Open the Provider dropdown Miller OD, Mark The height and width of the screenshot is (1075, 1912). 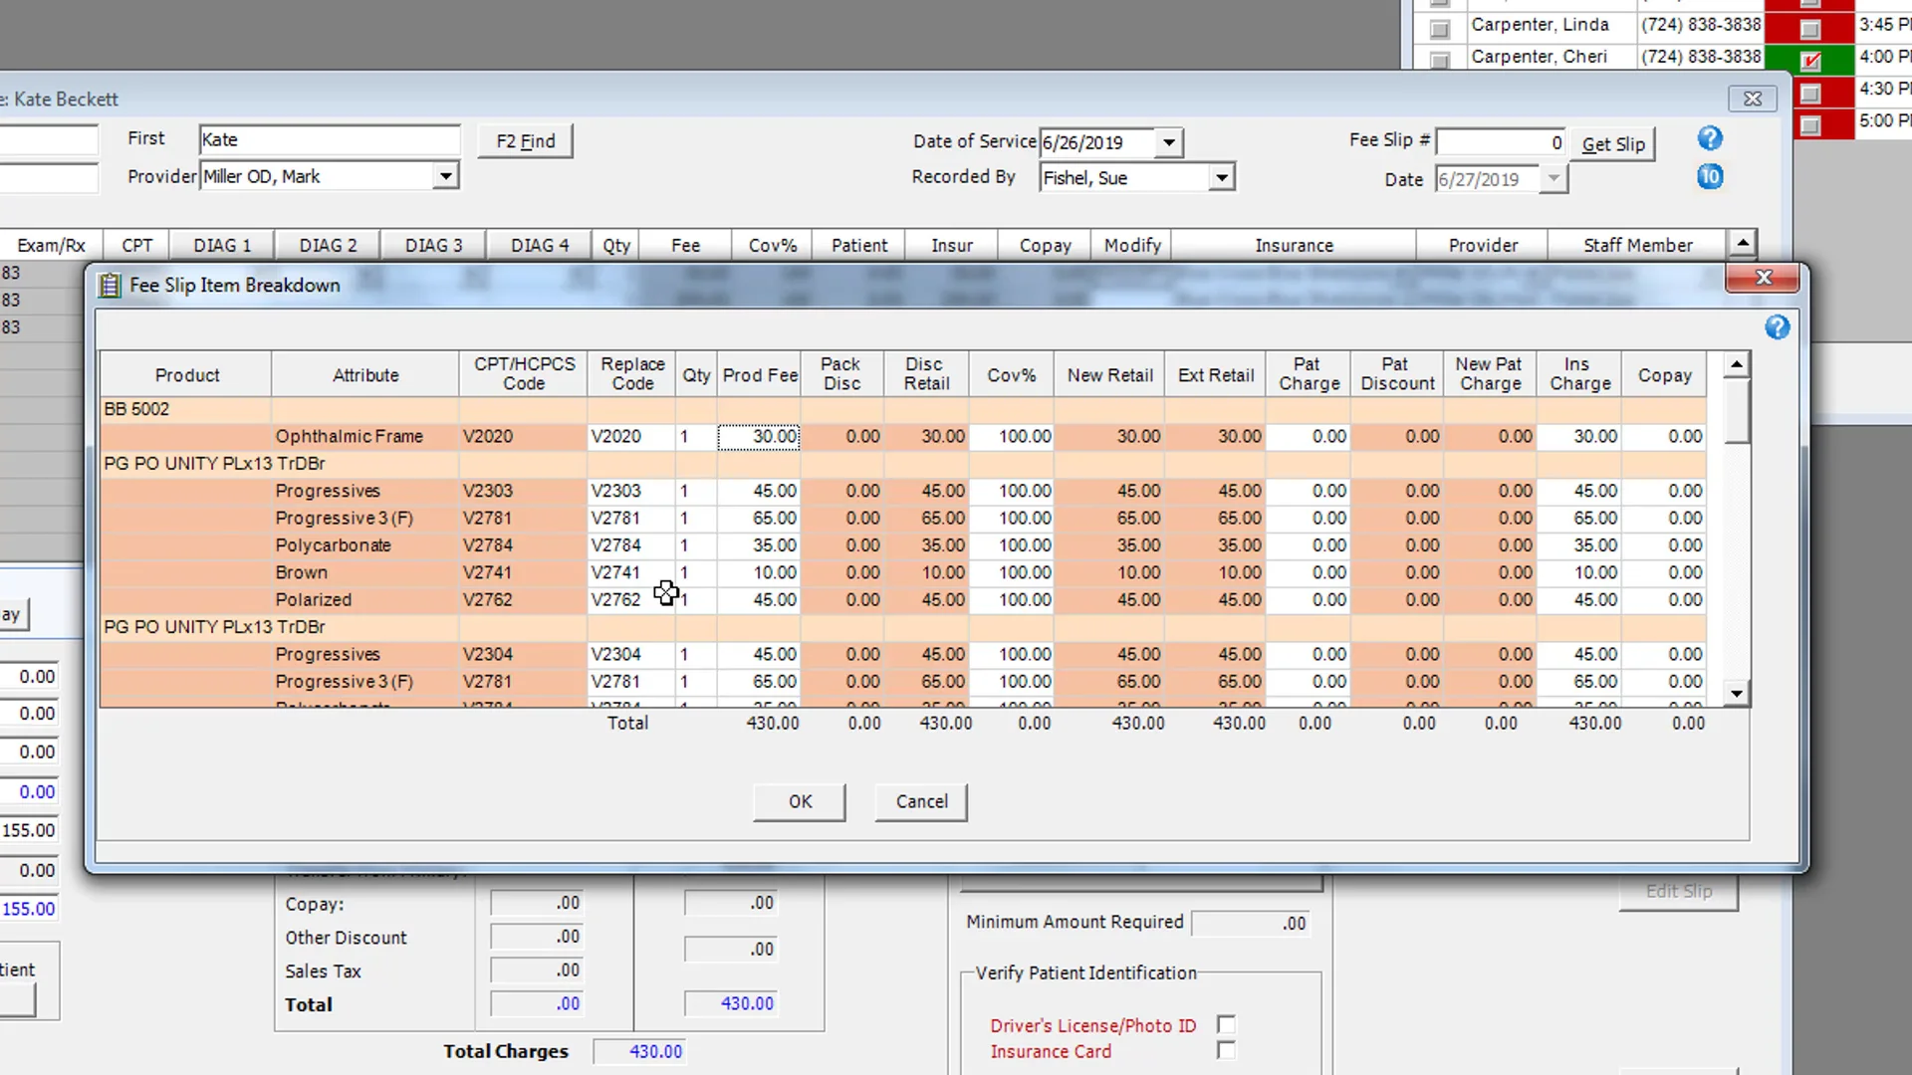(x=445, y=177)
